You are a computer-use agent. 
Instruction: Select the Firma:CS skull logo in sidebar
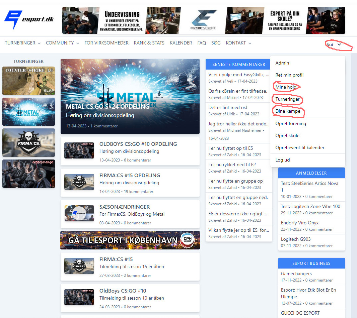[x=28, y=142]
